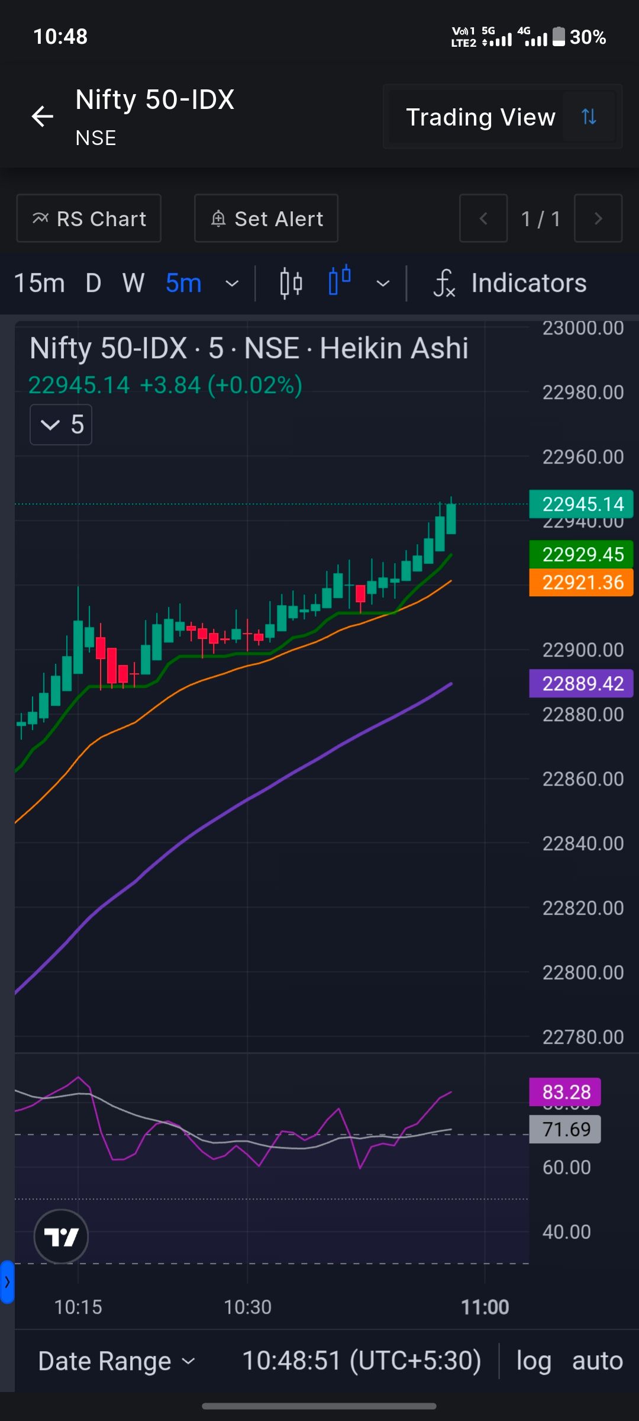Image resolution: width=639 pixels, height=1421 pixels.
Task: Tap the 22945.14 current price label
Action: pyautogui.click(x=581, y=504)
